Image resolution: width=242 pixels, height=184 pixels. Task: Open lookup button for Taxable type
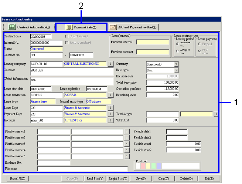coord(216,114)
